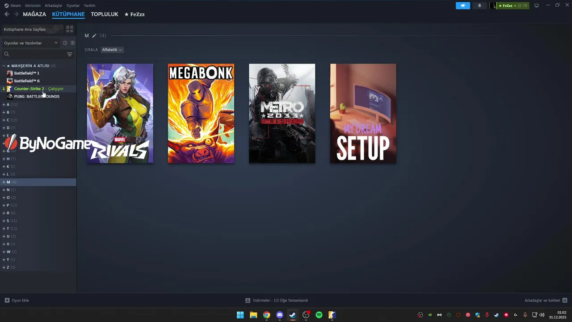Go to the TOPLULUK tab

click(x=105, y=14)
